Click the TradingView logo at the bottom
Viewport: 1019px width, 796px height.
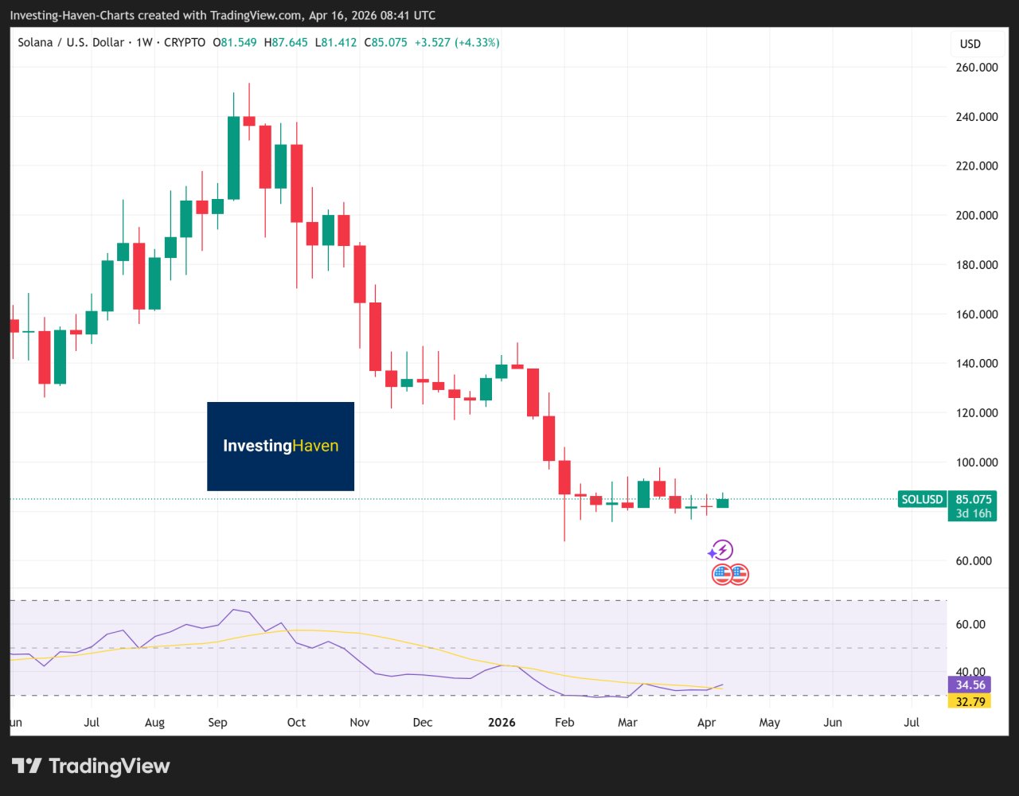click(x=92, y=767)
